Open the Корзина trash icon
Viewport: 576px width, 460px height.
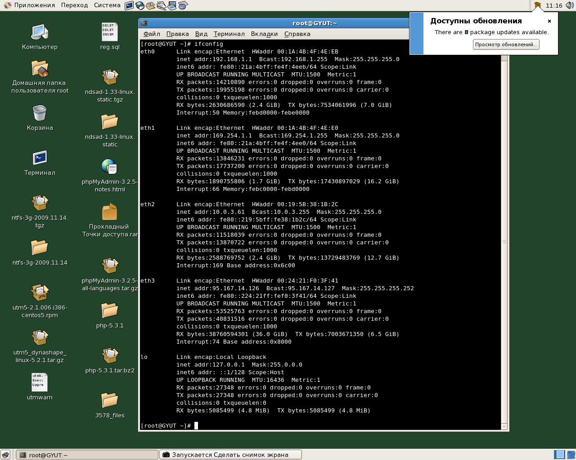pos(40,114)
